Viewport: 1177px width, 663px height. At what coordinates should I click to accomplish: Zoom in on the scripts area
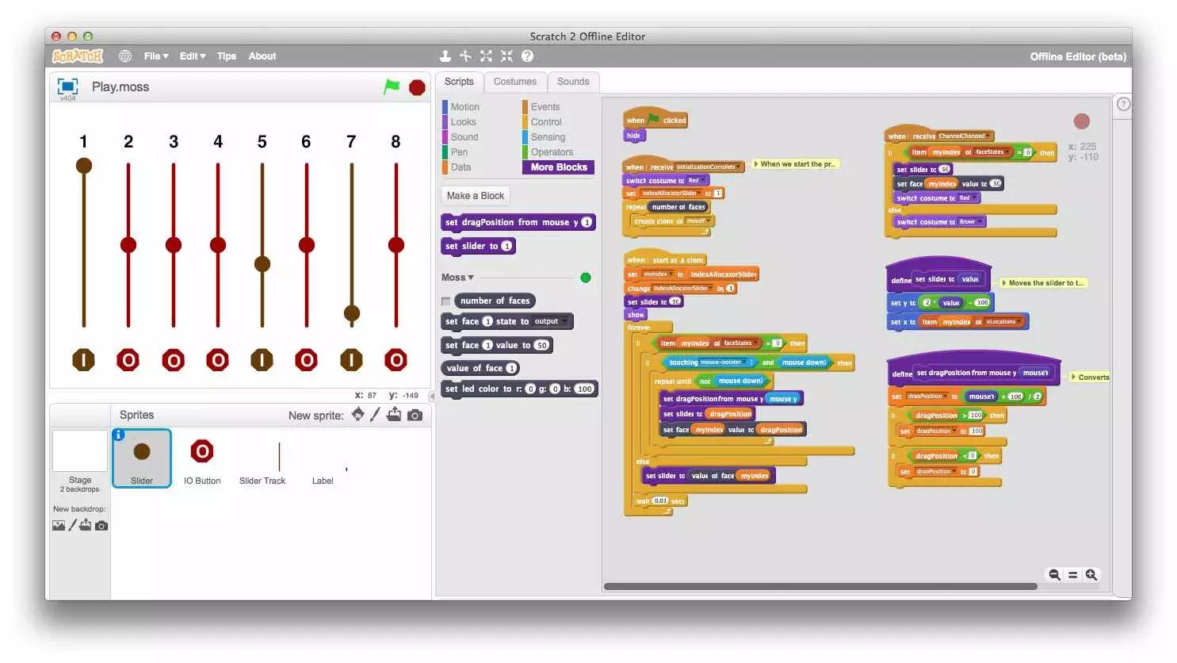[x=1091, y=575]
